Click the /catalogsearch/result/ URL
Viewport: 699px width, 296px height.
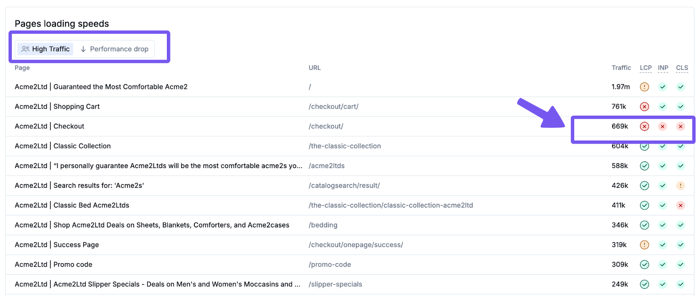coord(344,186)
